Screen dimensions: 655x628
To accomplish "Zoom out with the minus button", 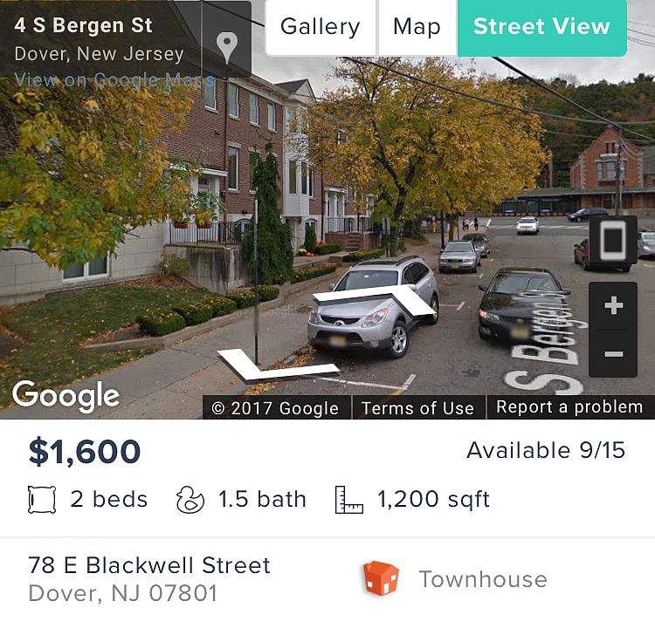I will [x=613, y=354].
